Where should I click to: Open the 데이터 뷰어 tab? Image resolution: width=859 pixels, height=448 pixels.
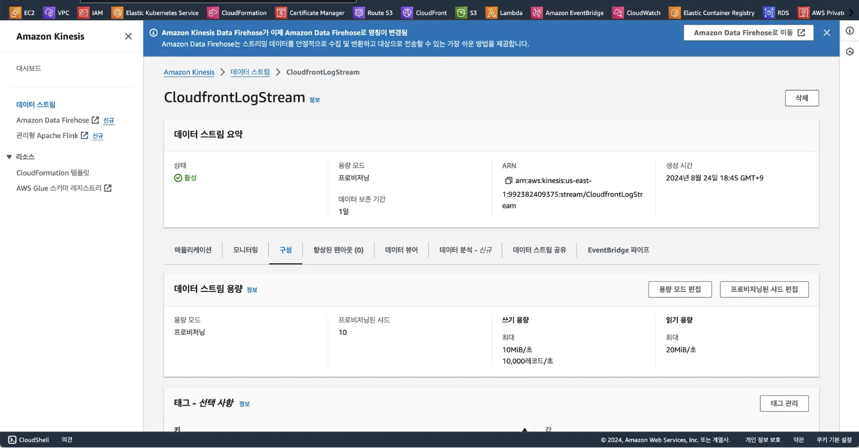point(401,250)
